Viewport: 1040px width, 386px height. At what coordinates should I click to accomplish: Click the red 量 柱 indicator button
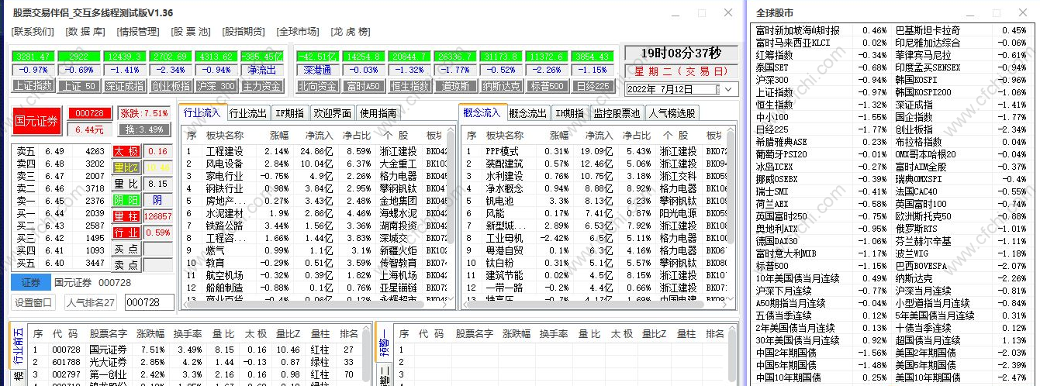[126, 216]
